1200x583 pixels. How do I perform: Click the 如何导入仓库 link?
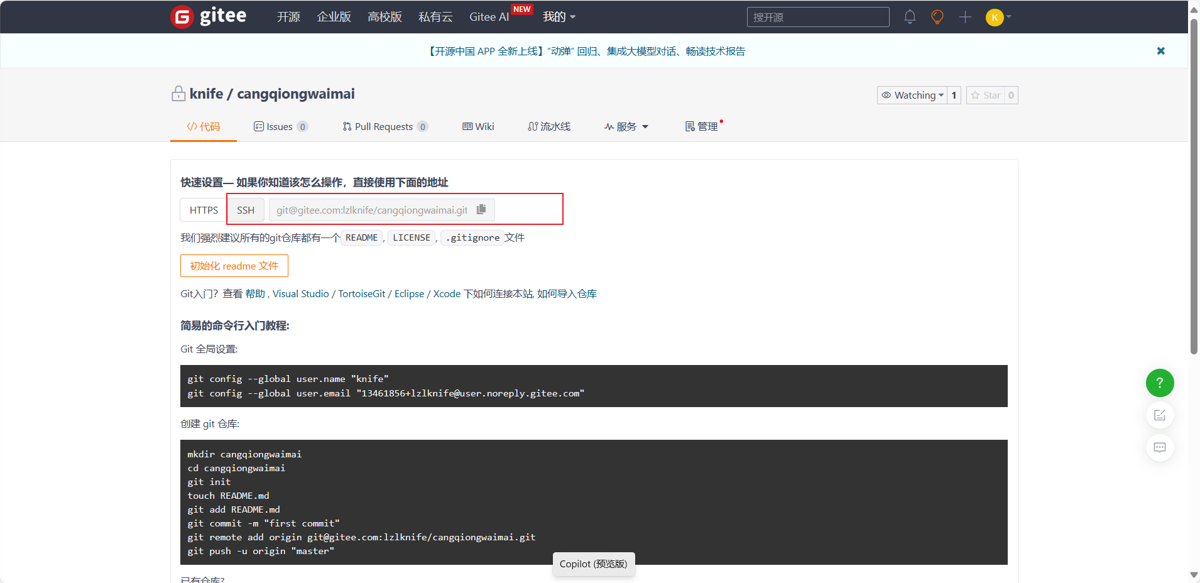567,293
